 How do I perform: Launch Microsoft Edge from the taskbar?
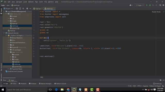pos(56,90)
